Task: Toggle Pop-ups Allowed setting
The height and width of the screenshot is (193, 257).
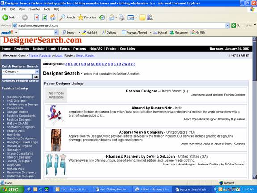Action: [x=134, y=33]
